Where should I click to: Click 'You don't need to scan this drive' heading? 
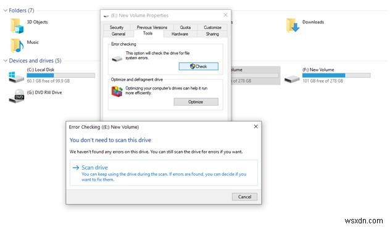point(110,140)
